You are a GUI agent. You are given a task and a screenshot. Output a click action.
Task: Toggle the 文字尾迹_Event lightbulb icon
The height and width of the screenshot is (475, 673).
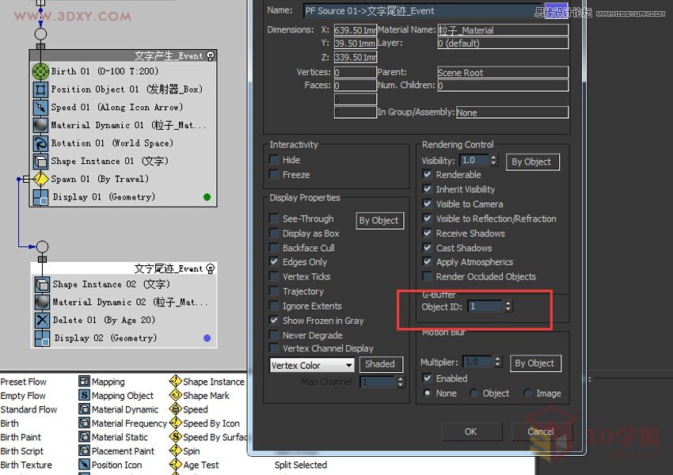coord(211,269)
